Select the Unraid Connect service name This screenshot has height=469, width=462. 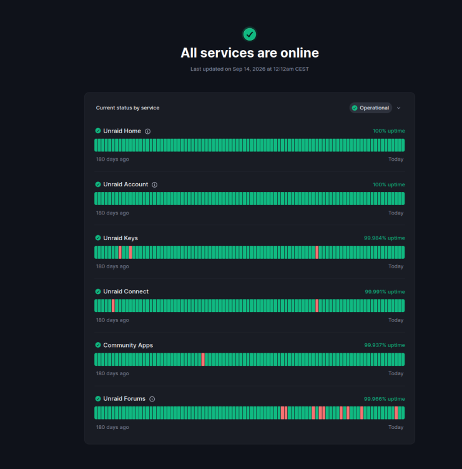click(x=125, y=291)
